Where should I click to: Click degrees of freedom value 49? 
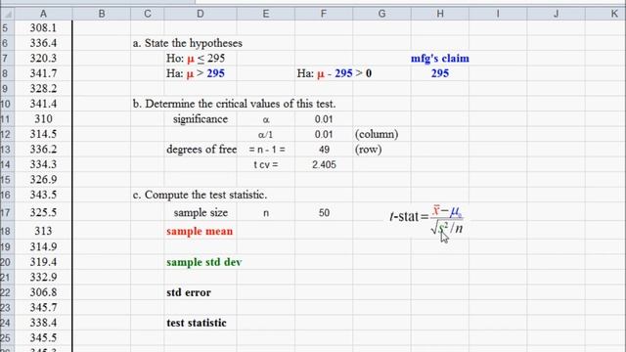pos(324,150)
